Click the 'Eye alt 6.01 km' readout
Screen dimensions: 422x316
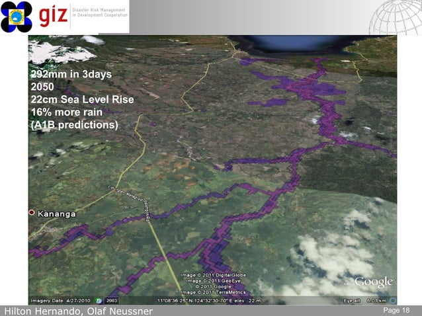(x=365, y=301)
